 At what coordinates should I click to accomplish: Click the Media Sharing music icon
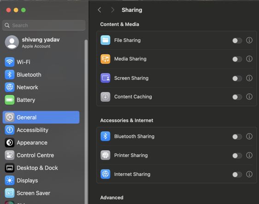click(x=105, y=59)
